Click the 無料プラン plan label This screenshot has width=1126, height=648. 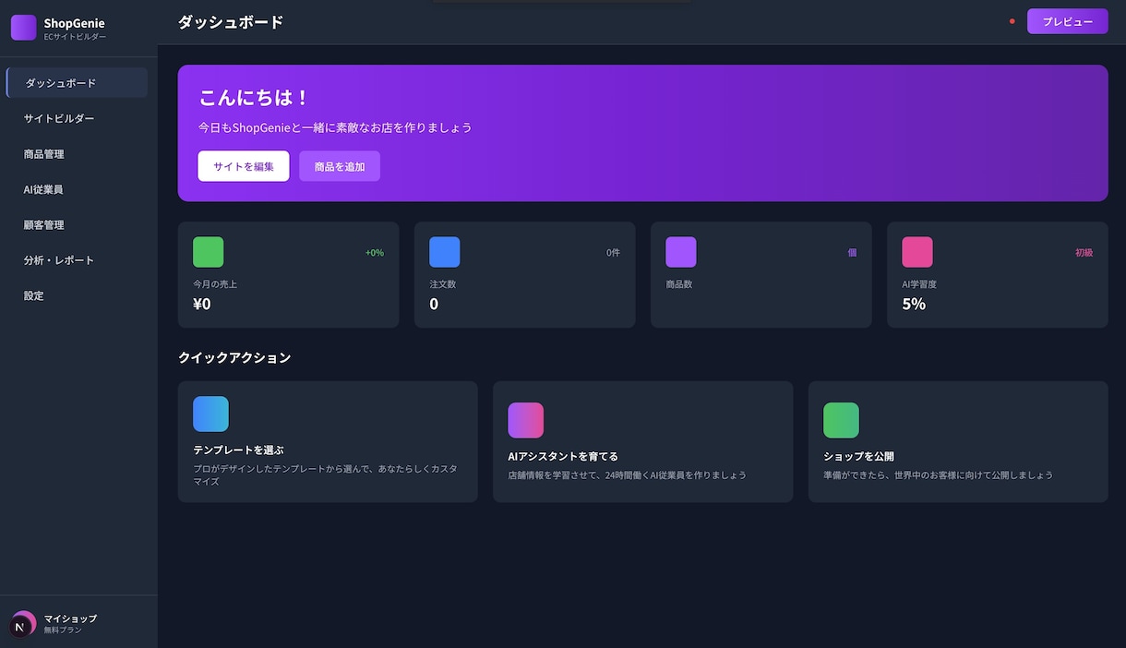[63, 630]
